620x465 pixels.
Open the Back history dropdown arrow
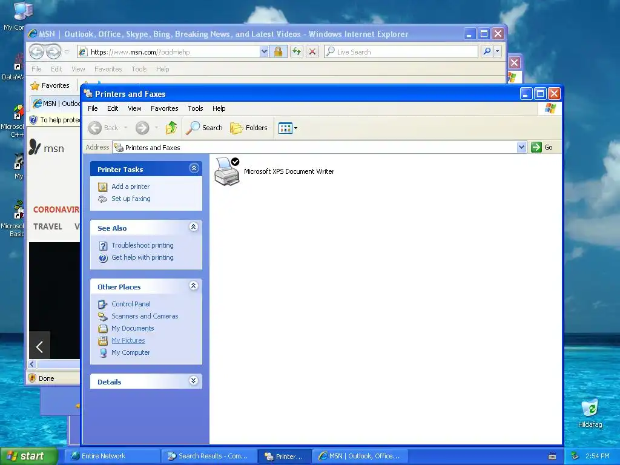(x=126, y=128)
